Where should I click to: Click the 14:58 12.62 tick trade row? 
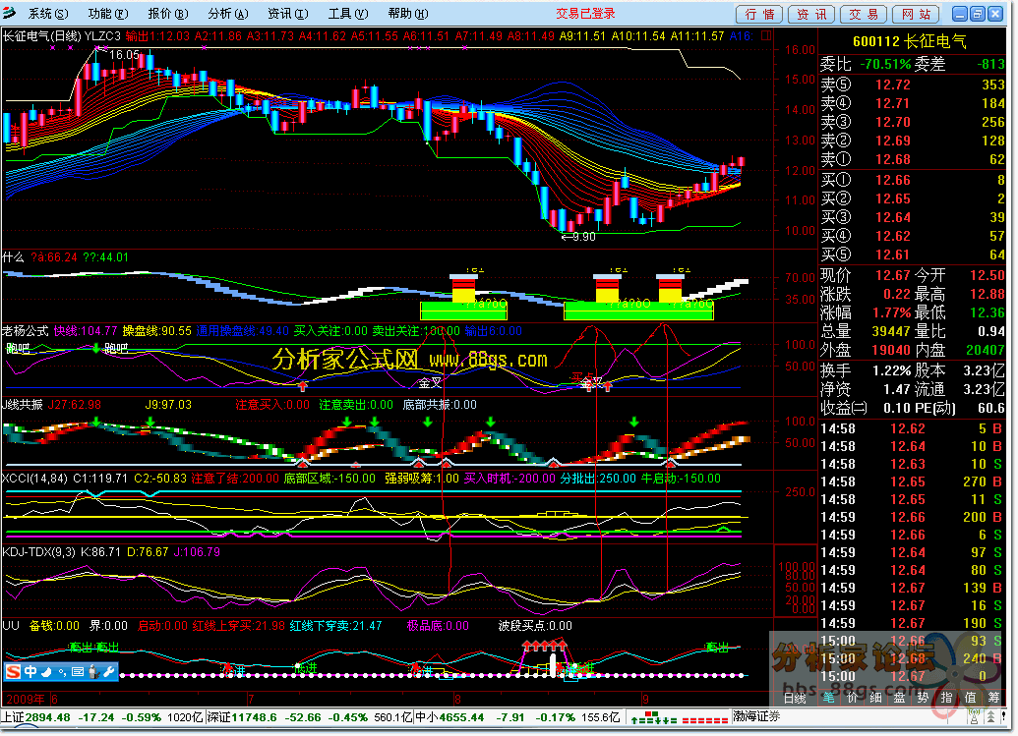click(x=912, y=428)
